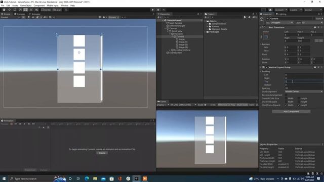Toggle Control Child Size Width checkbox
324x182 pixels.
click(286, 99)
